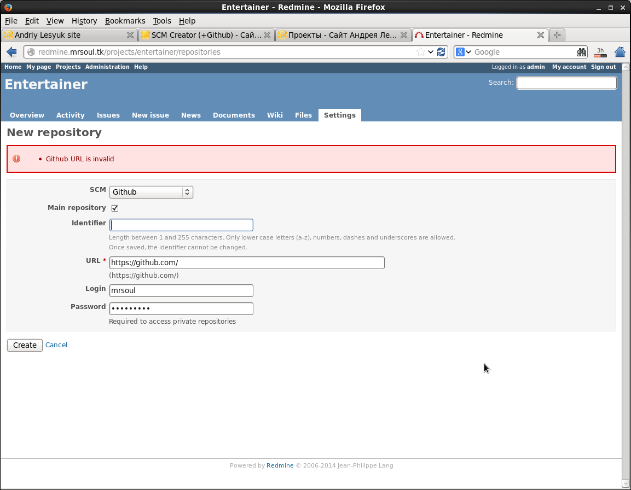Click the Sign out link

coord(603,67)
